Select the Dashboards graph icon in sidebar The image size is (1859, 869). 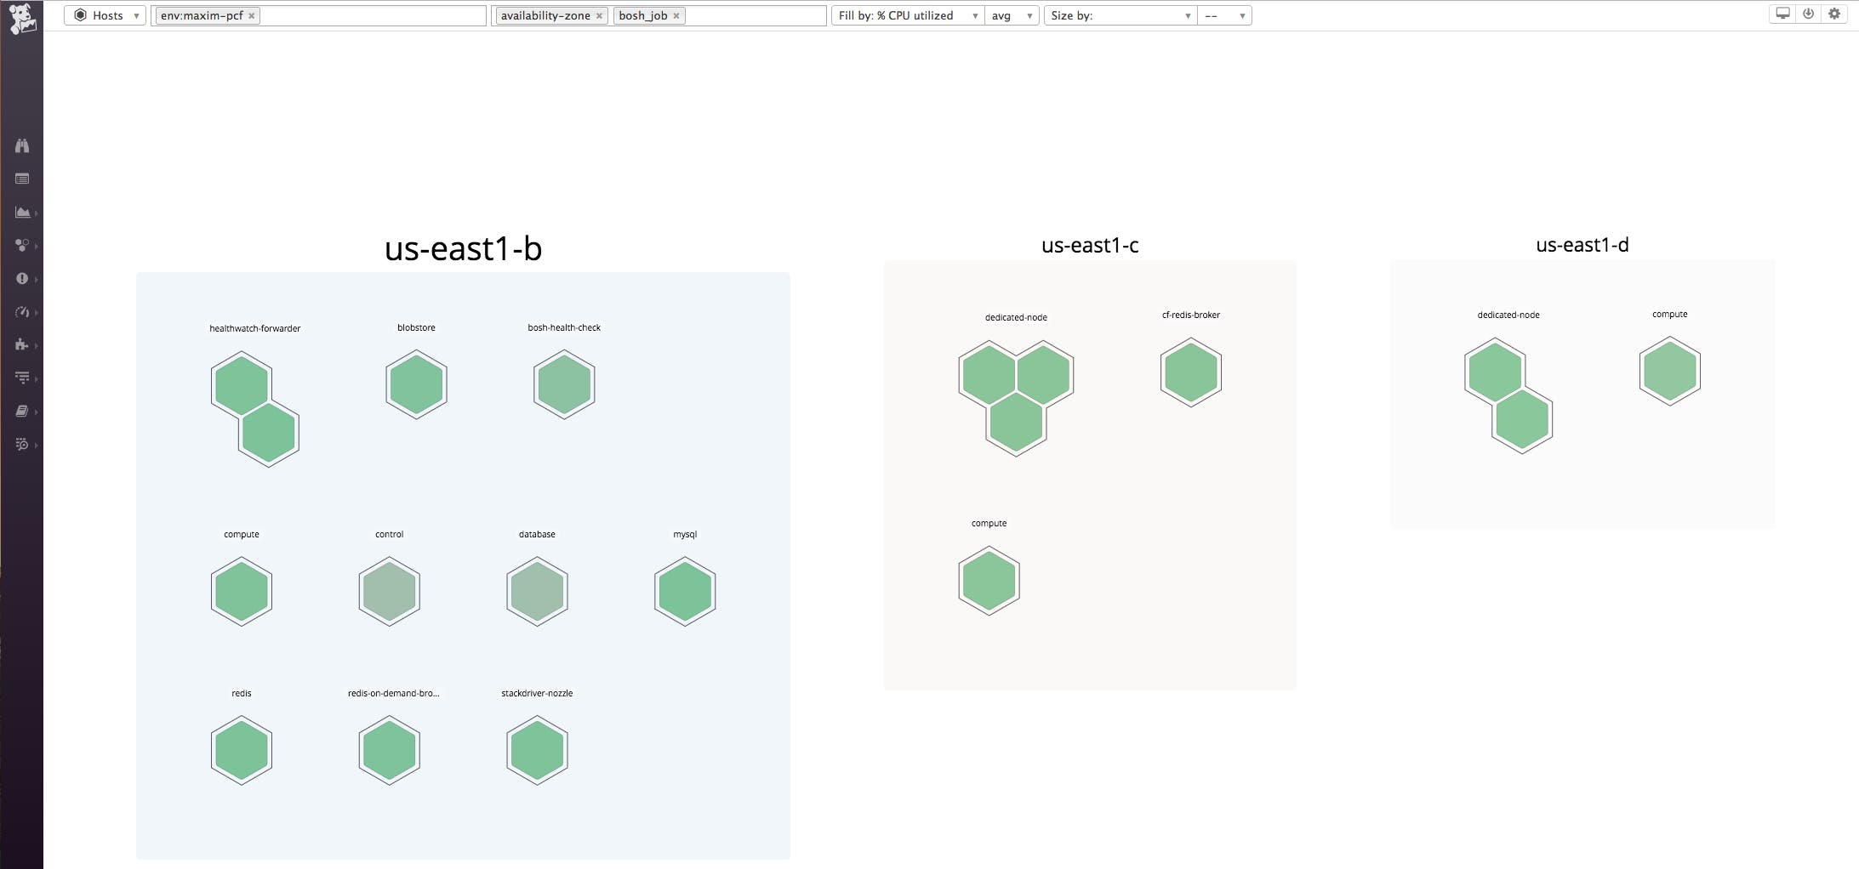point(23,213)
